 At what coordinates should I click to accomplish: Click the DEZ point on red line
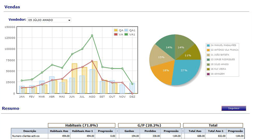(x=132, y=93)
